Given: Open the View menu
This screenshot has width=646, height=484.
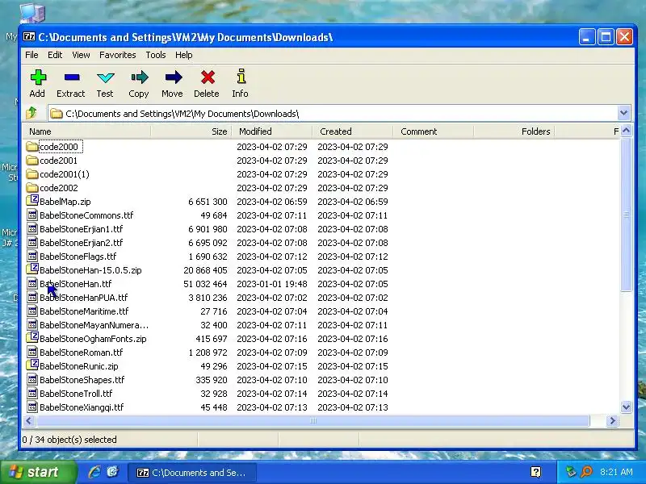Looking at the screenshot, I should pyautogui.click(x=81, y=55).
